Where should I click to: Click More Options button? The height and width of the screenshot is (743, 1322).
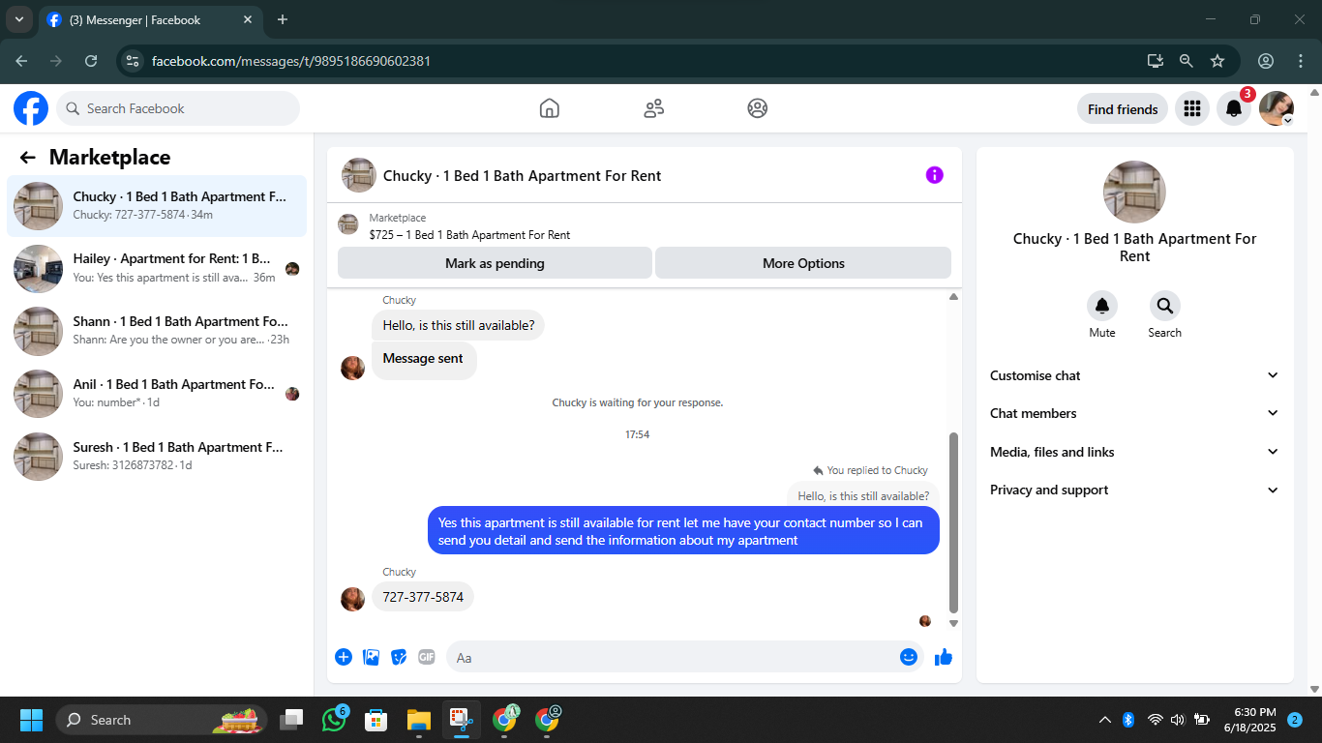803,263
